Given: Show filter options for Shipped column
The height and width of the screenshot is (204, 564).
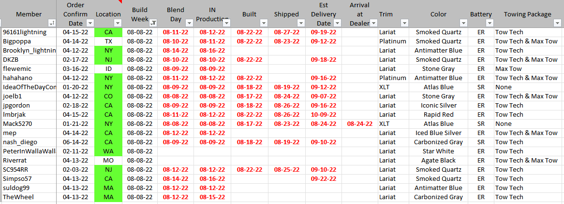Looking at the screenshot, I should [x=300, y=23].
